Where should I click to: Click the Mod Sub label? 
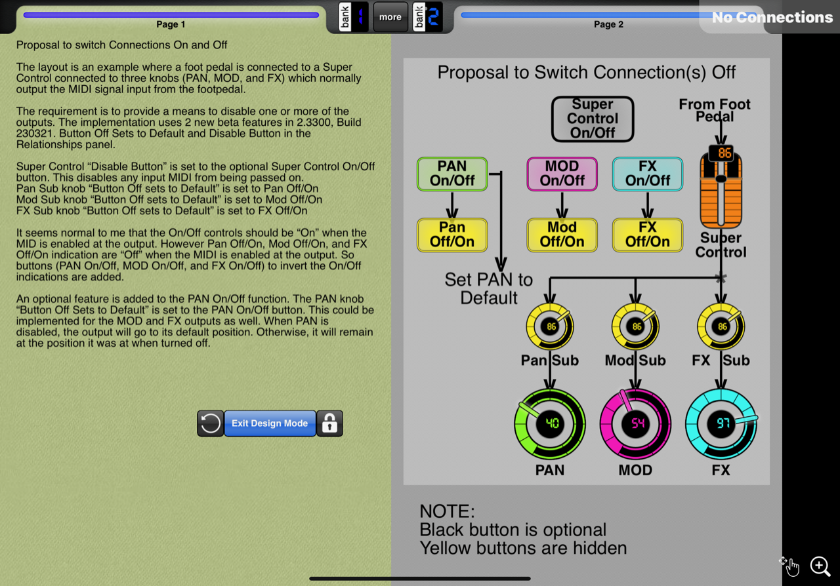tap(635, 361)
